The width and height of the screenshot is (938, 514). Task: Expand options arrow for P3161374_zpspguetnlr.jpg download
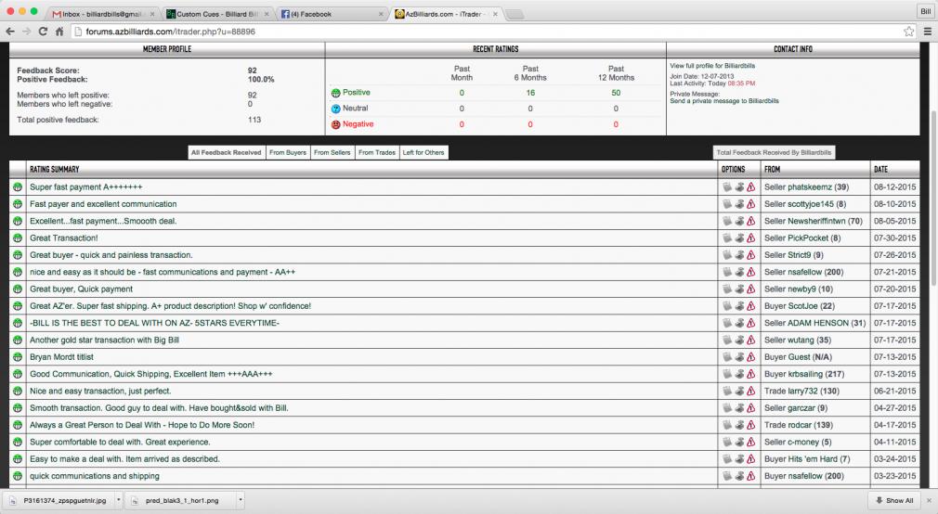114,500
